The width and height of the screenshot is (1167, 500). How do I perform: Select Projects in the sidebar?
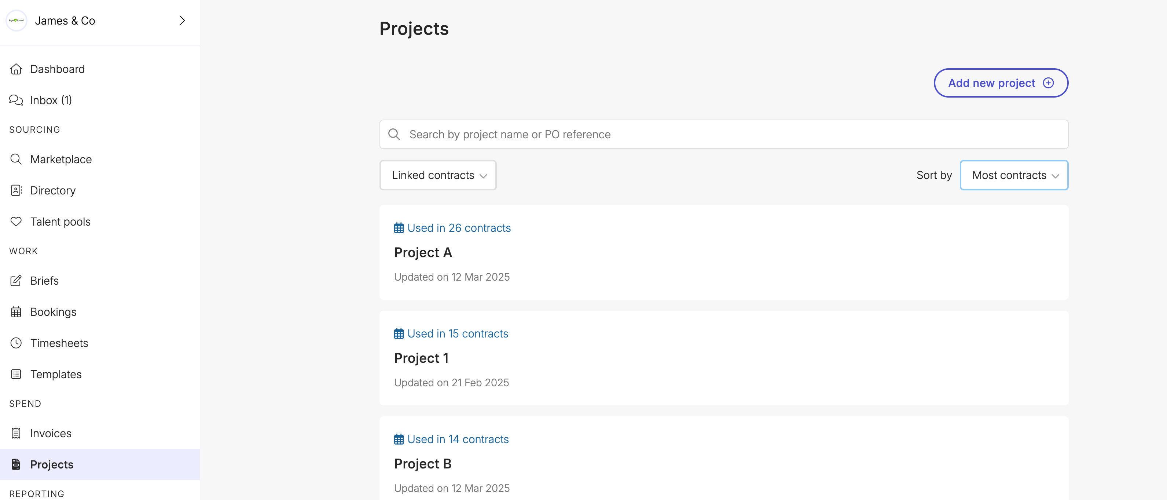(100, 465)
